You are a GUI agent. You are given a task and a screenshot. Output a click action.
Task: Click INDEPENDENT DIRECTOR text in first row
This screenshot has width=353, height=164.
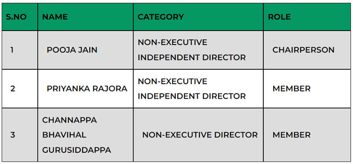pos(192,58)
